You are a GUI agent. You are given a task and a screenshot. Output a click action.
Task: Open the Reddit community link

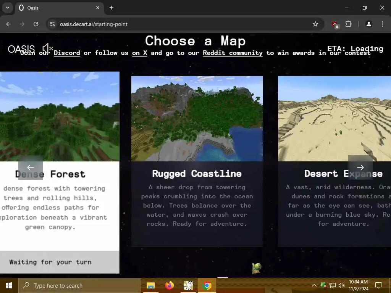click(233, 53)
